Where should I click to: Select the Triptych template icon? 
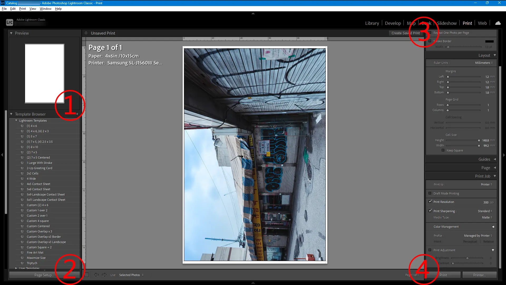tap(22, 263)
